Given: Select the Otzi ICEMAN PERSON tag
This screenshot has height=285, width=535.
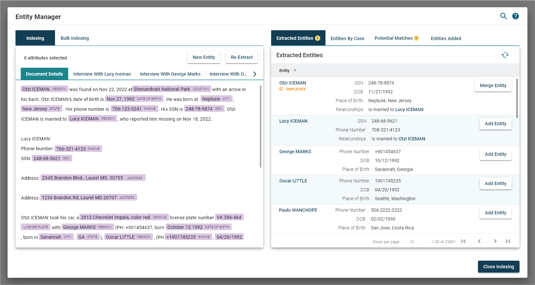Looking at the screenshot, I should (44, 89).
